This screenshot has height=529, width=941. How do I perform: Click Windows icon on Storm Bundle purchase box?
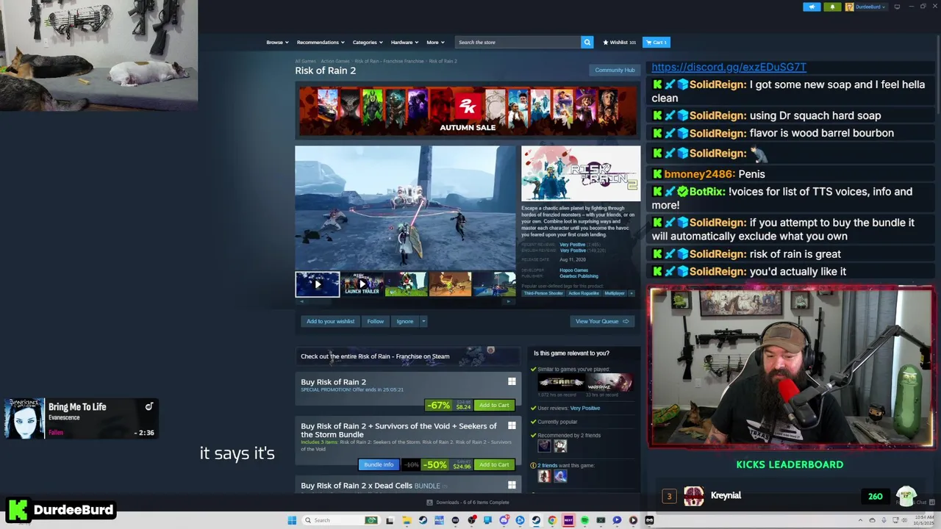click(x=512, y=425)
